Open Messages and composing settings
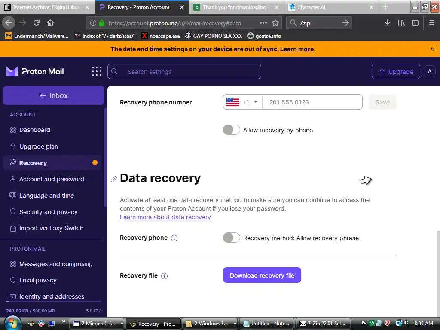Image resolution: width=440 pixels, height=330 pixels. tap(52, 264)
